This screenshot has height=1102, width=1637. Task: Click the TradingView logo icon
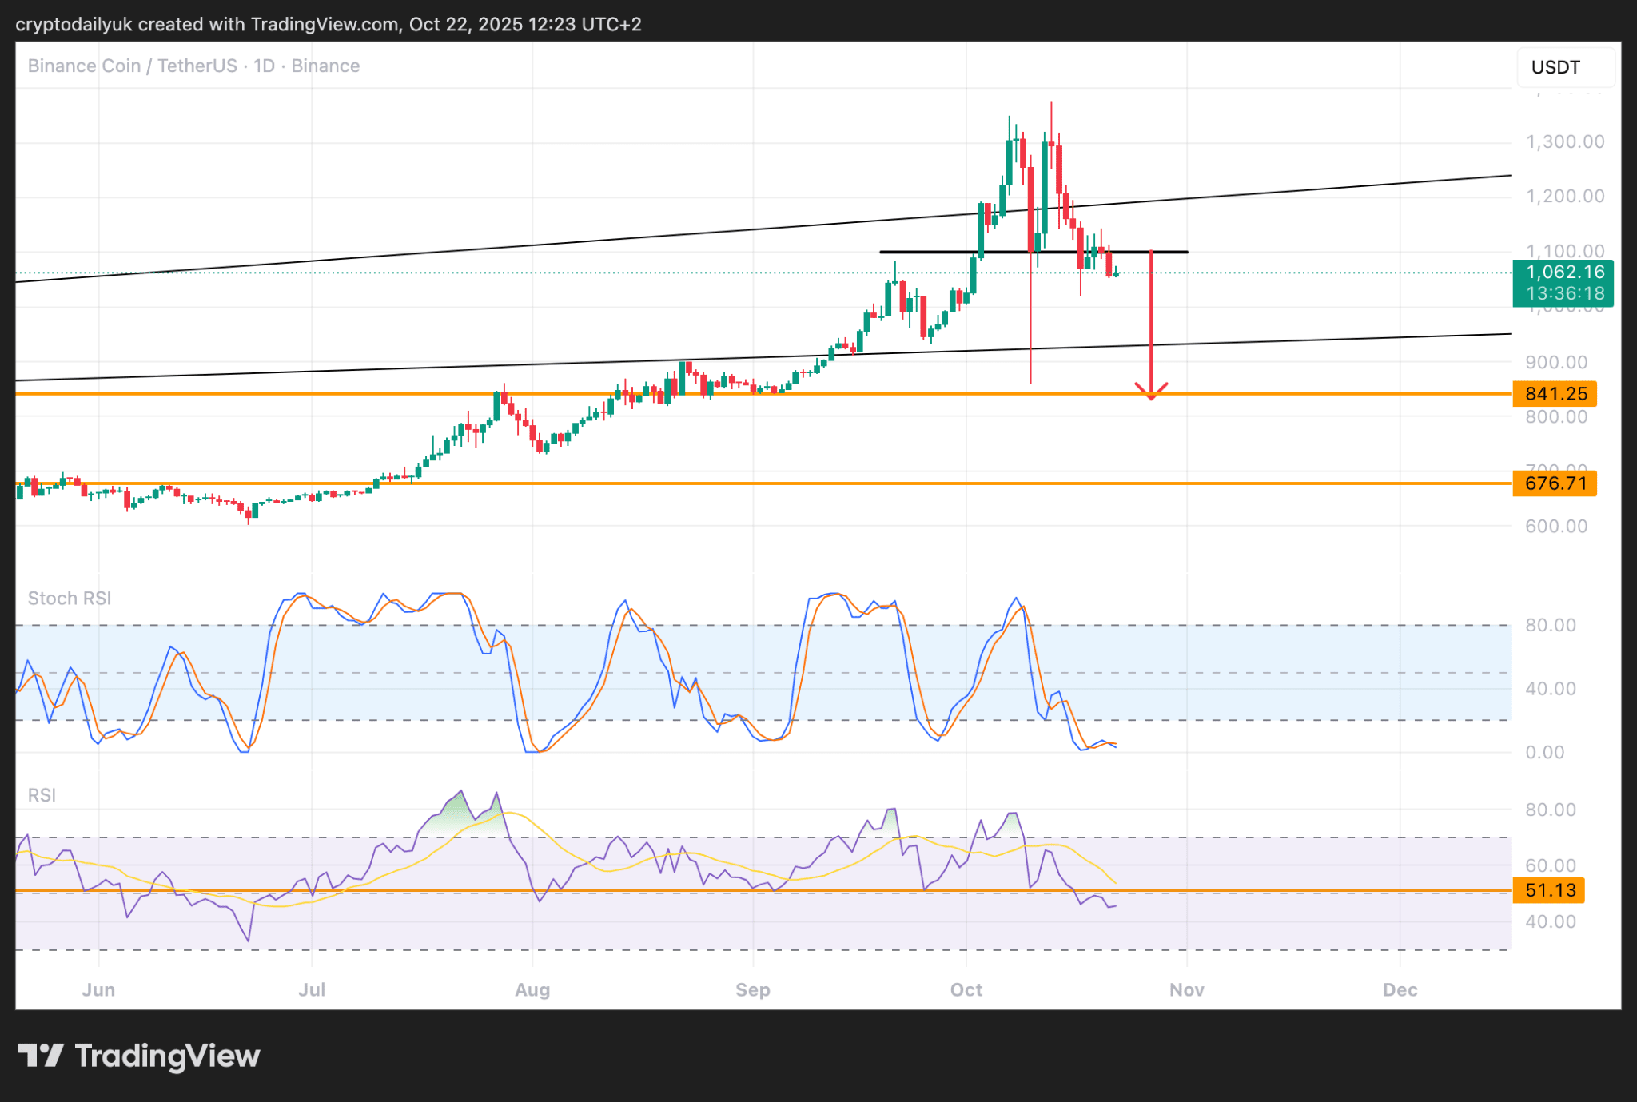40,1056
